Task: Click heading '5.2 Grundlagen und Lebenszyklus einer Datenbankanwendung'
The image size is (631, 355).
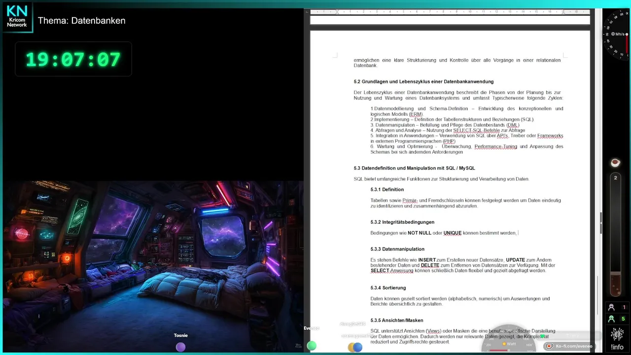Action: (423, 81)
